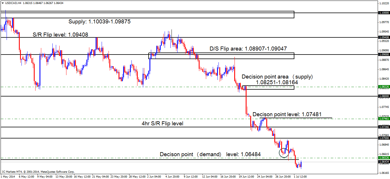Click the '2 Jun 04:00' time label
Viewport: 390px width, 179px height.
pos(155,176)
